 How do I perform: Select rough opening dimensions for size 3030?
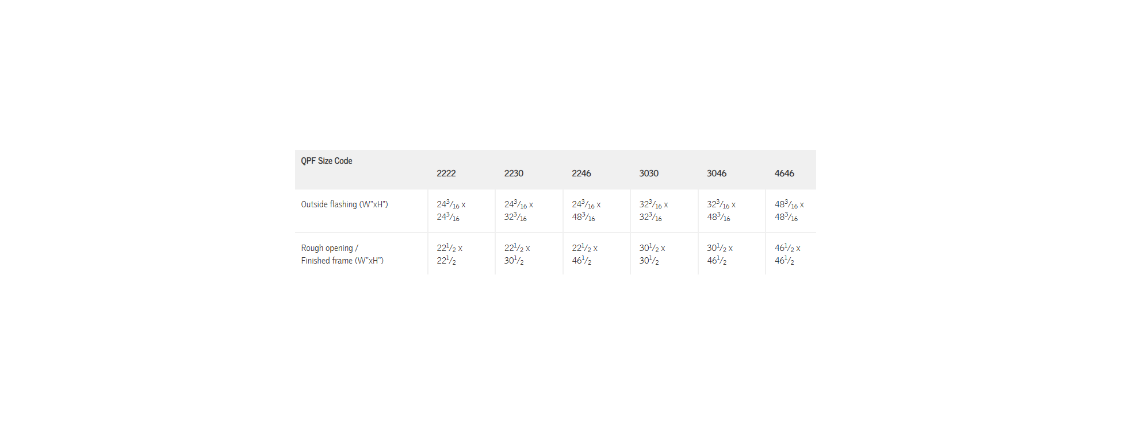point(652,254)
